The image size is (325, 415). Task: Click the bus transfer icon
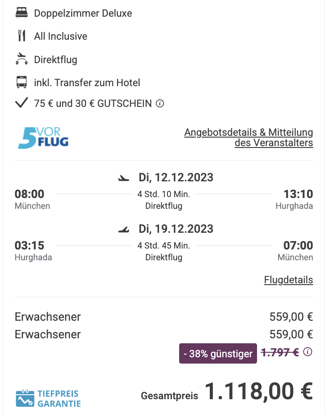coord(21,83)
